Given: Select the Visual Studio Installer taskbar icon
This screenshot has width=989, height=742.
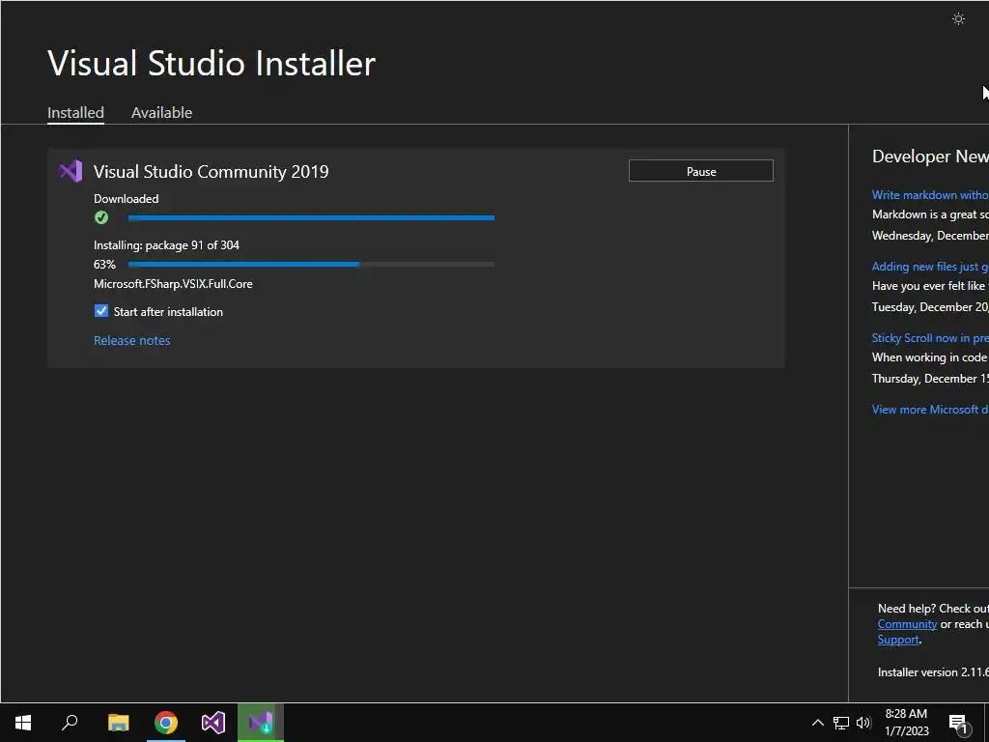Looking at the screenshot, I should coord(261,723).
